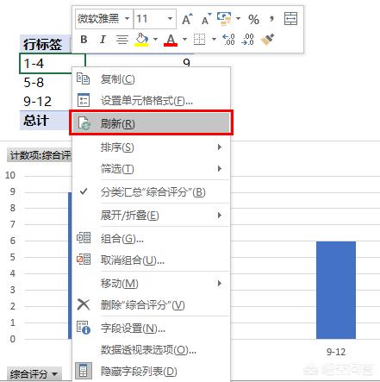380x382 pixels.
Task: Apply the red font color
Action: 171,40
